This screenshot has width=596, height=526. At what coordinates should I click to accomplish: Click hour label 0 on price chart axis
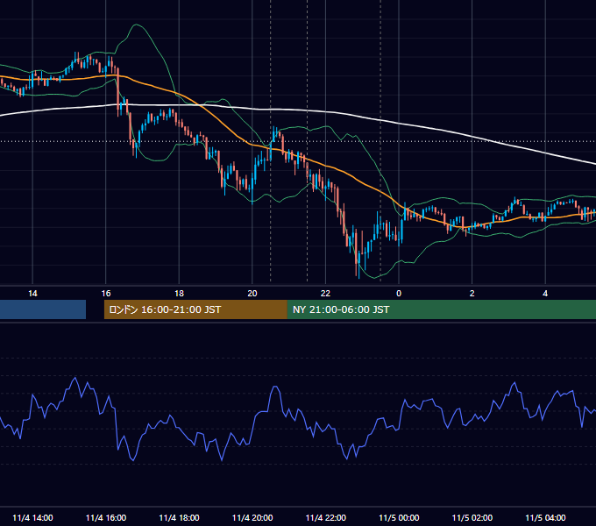[399, 294]
